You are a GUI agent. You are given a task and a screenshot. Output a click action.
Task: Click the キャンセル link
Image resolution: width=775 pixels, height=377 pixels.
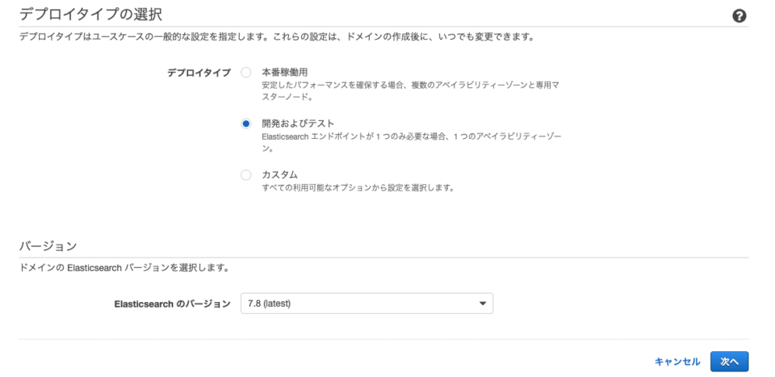[677, 360]
